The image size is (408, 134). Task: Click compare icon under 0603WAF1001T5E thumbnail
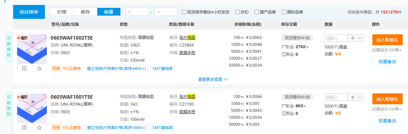click(x=24, y=127)
